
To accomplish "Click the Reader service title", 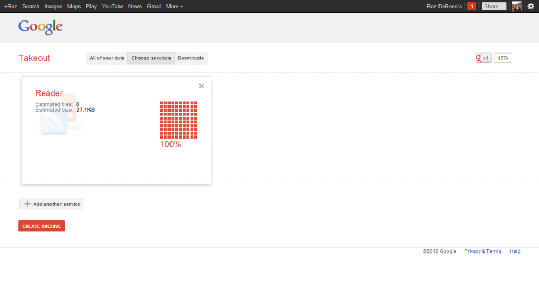I will pyautogui.click(x=49, y=93).
